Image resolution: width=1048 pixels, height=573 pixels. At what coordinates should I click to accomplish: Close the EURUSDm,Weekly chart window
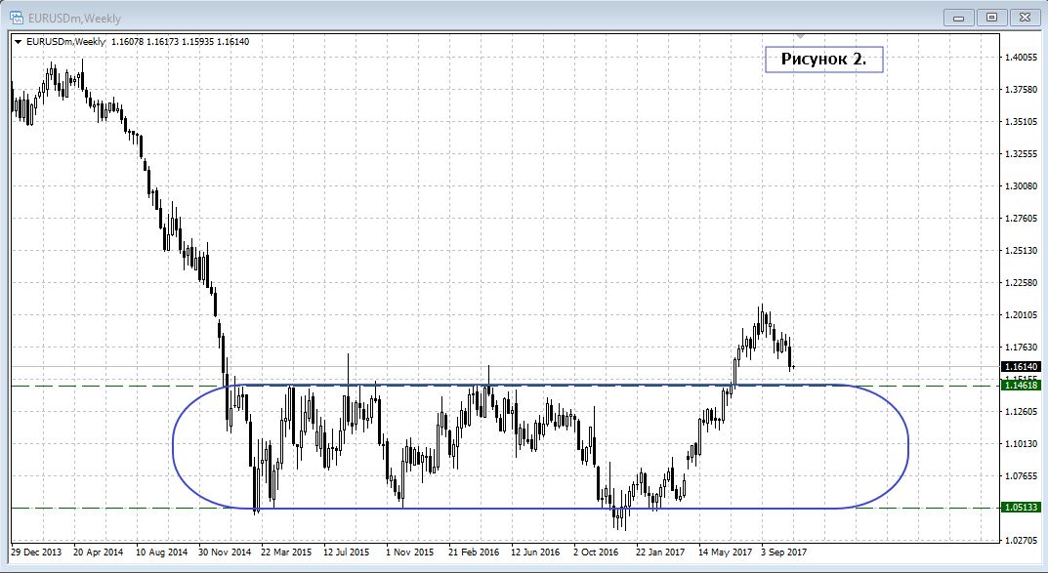pos(1022,17)
